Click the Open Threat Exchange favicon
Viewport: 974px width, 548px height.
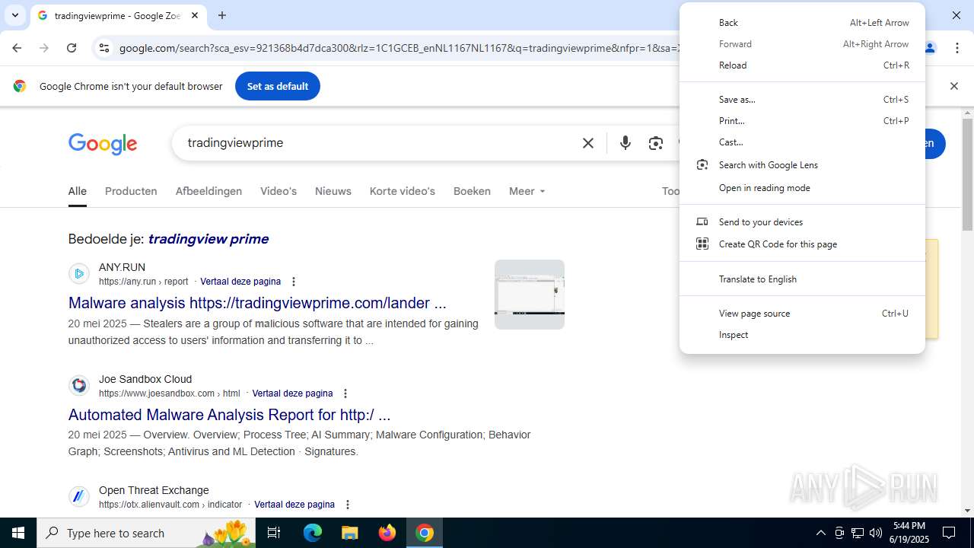pos(79,496)
